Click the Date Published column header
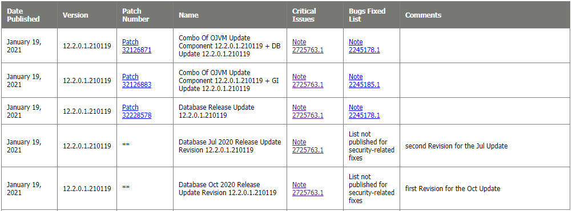Image resolution: width=572 pixels, height=211 pixels. click(23, 15)
